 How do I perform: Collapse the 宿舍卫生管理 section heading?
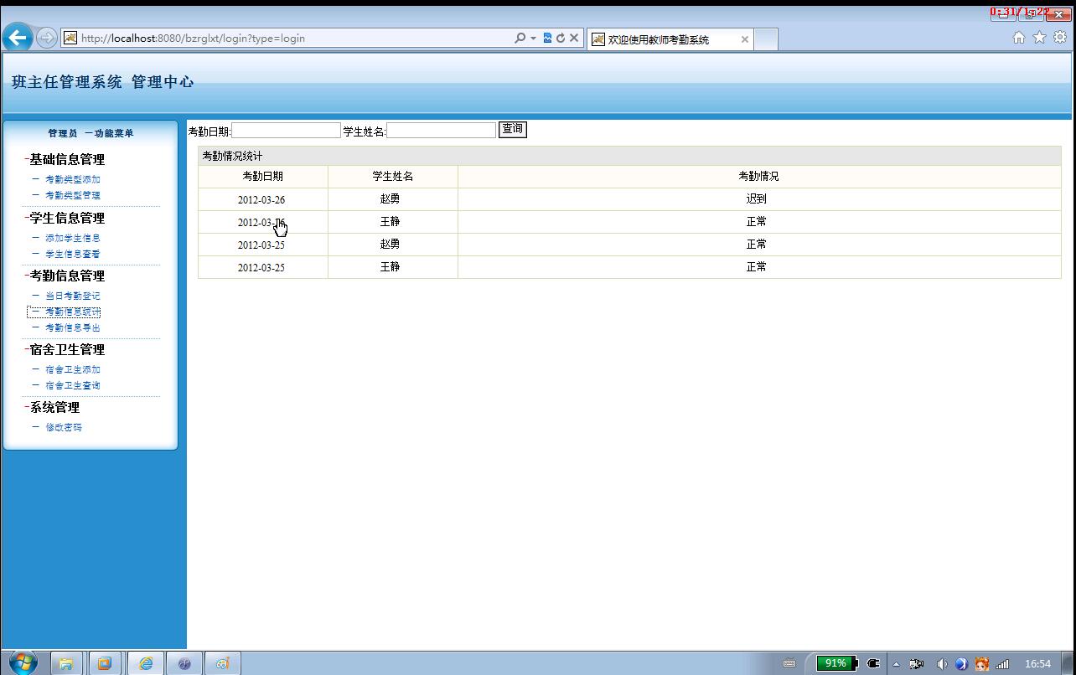click(66, 349)
